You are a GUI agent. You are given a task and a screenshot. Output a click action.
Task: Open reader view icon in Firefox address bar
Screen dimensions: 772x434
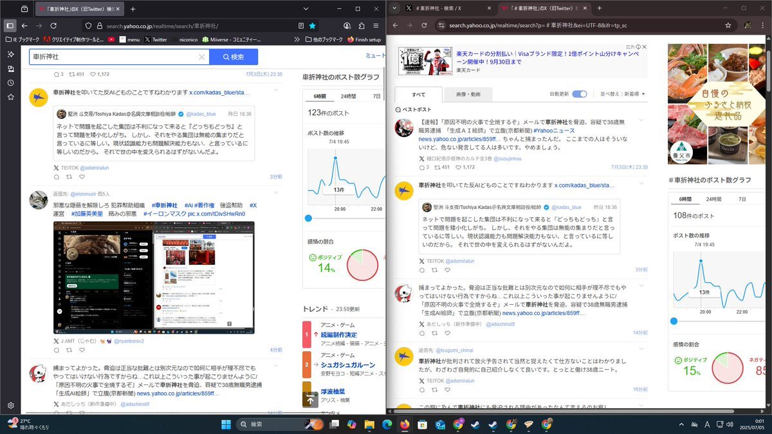tap(301, 26)
